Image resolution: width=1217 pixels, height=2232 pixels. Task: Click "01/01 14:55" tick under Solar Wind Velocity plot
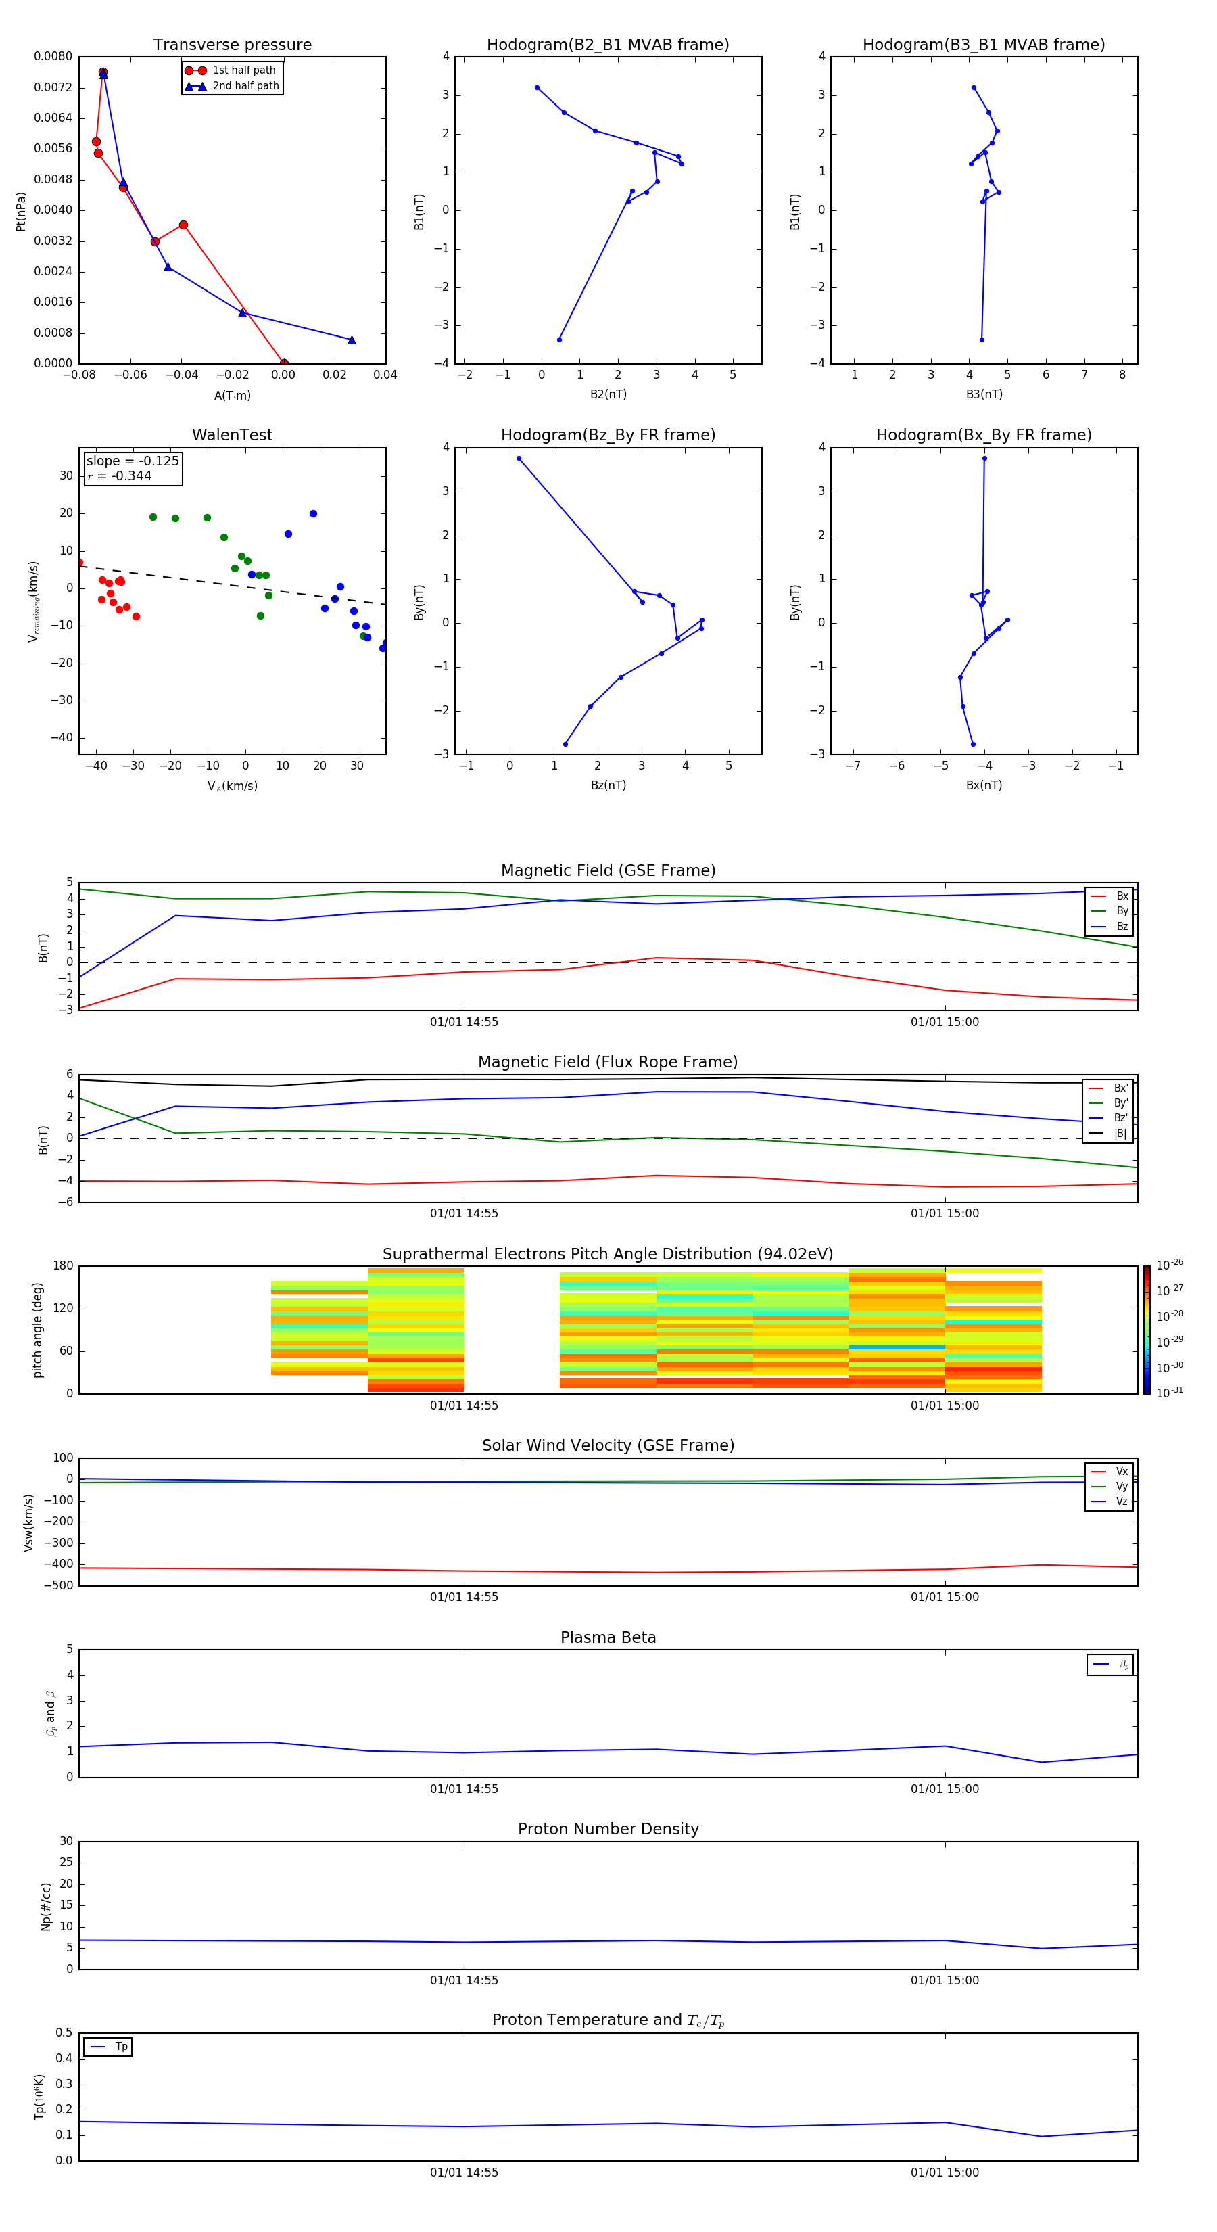[463, 1597]
